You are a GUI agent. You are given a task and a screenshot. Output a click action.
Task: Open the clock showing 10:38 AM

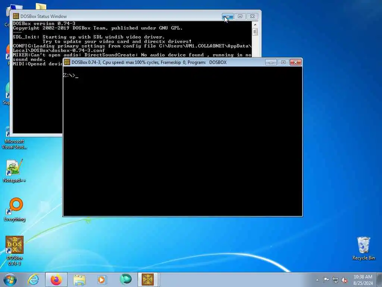(x=363, y=277)
